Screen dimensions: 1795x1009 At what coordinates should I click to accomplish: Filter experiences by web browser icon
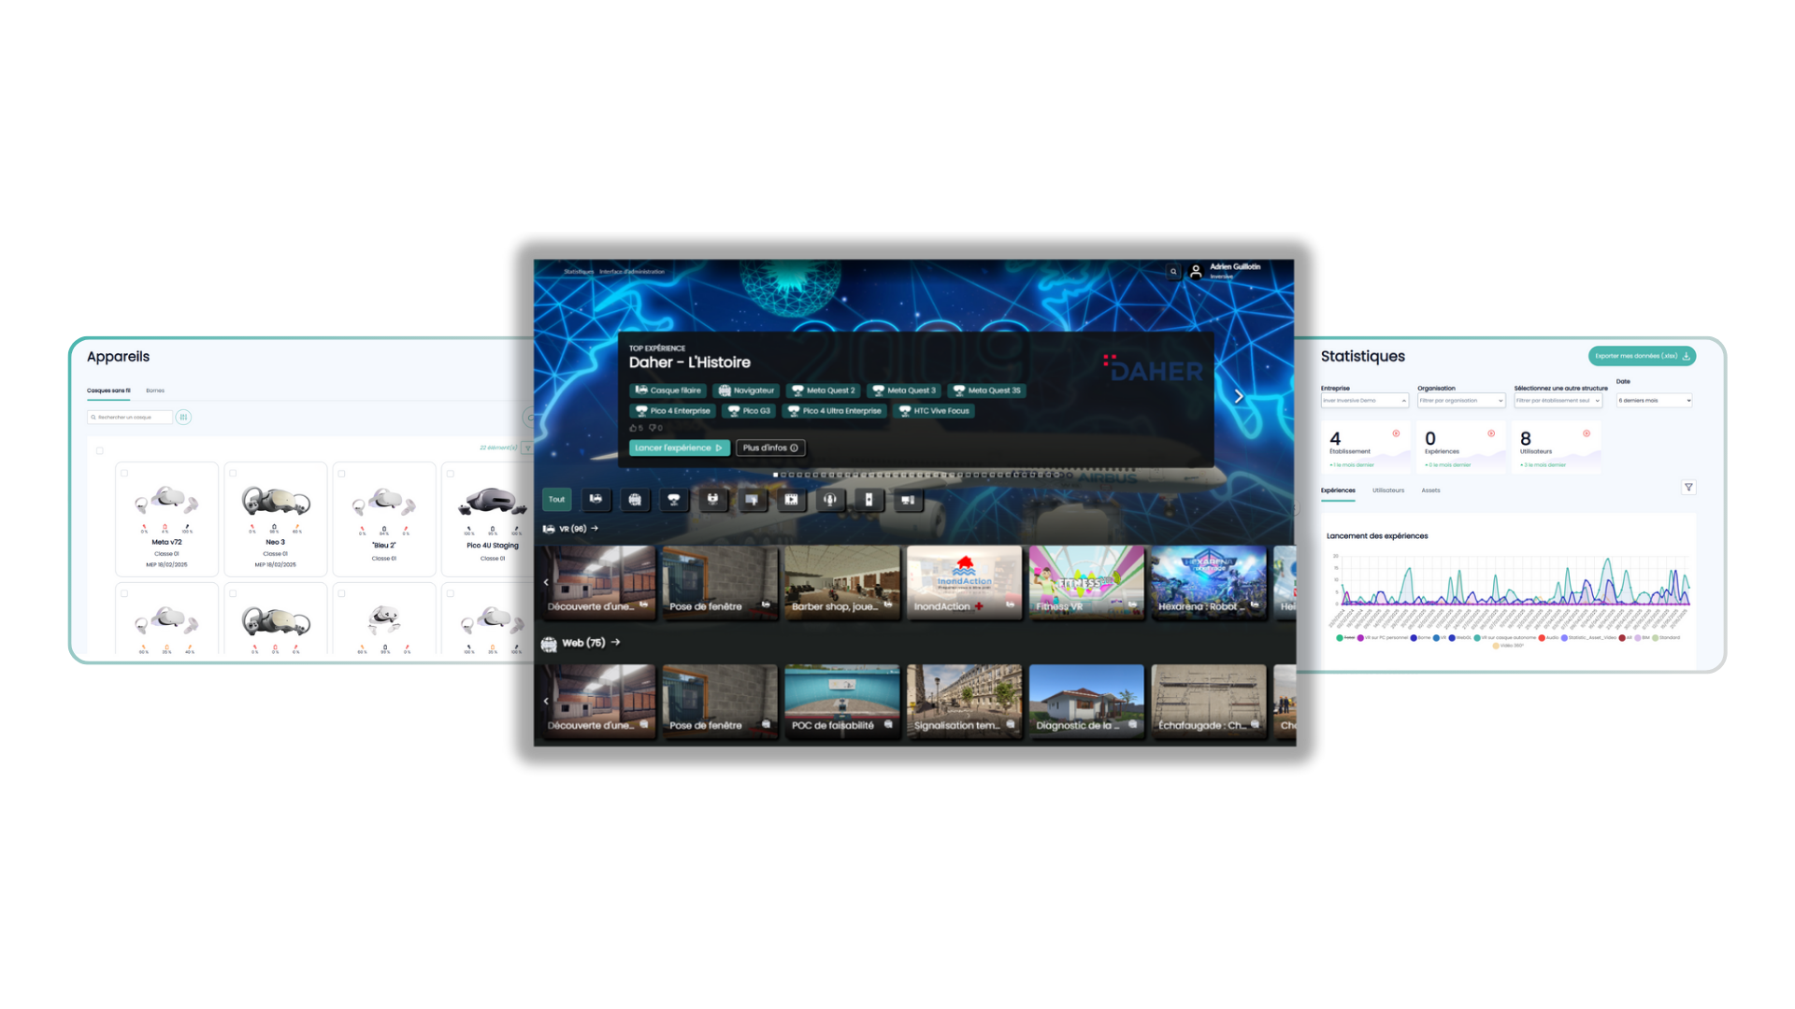[635, 500]
